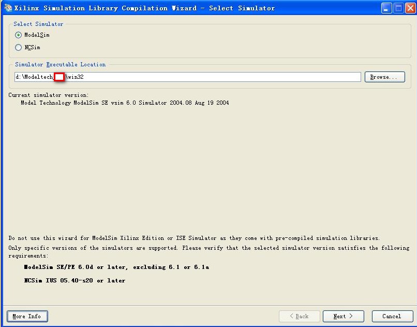Click the 'Current simulator version:' label

(49, 95)
